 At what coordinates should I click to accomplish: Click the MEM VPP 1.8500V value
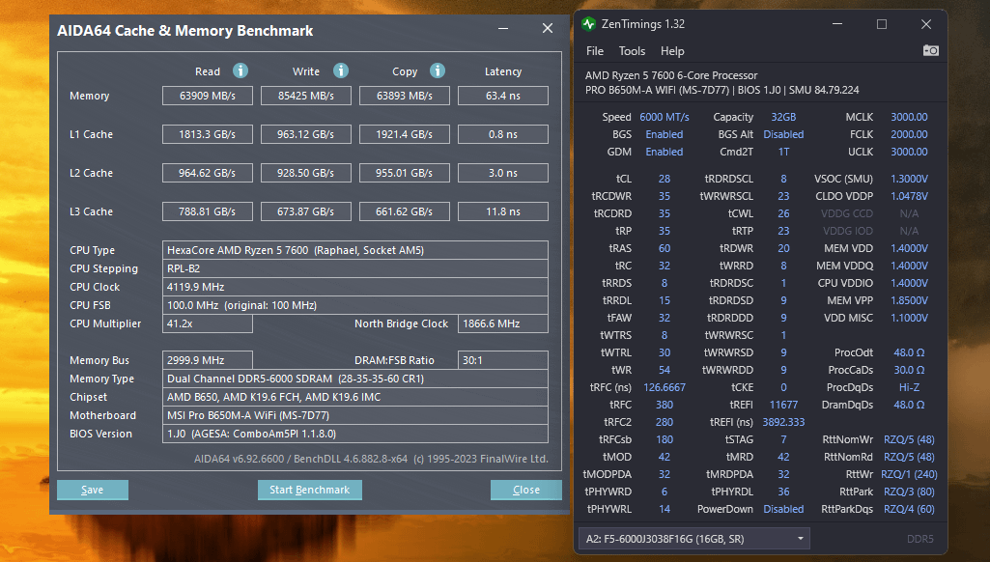coord(909,300)
